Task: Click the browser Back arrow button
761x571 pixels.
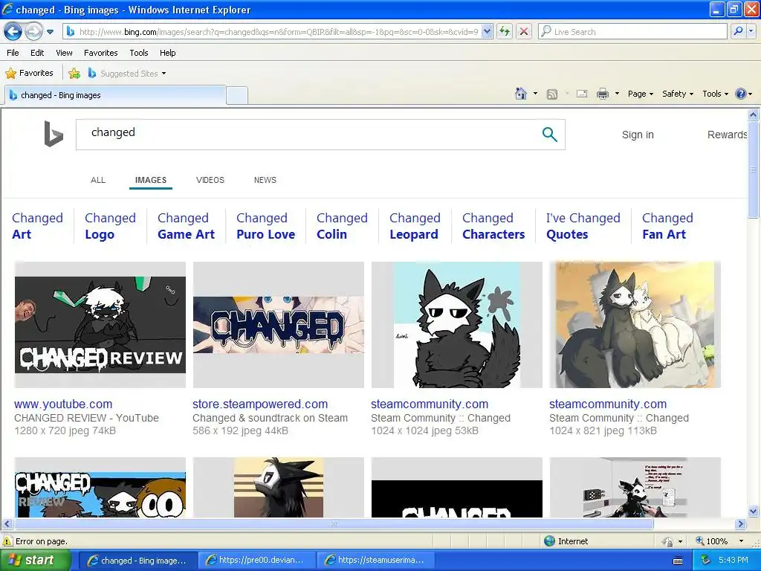Action: (13, 32)
